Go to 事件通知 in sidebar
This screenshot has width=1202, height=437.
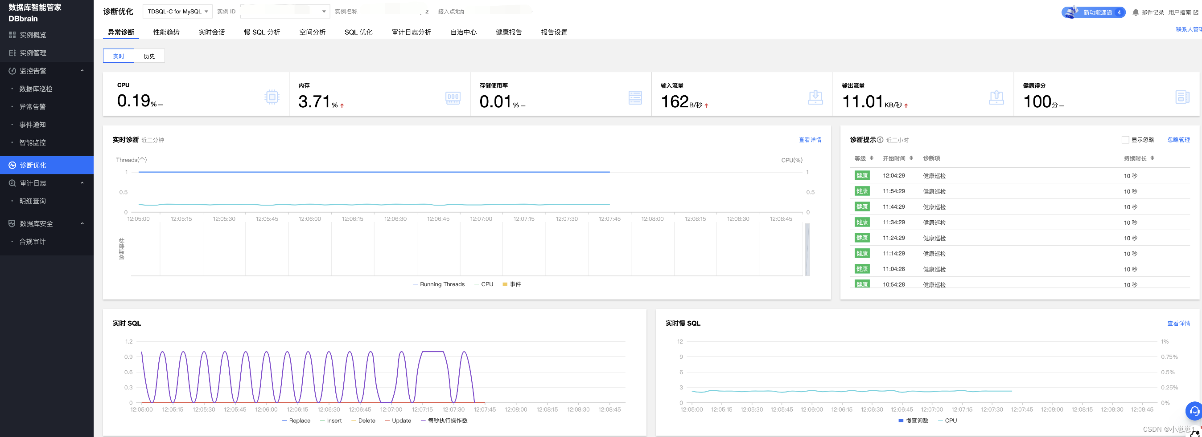(x=32, y=125)
